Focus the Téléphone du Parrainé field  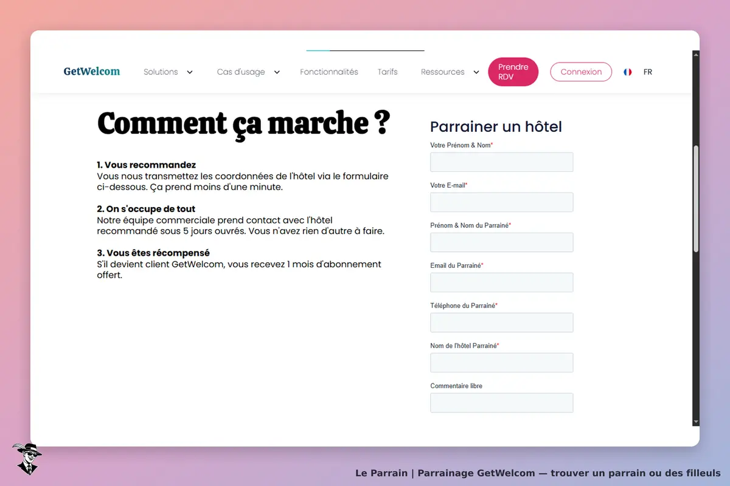coord(502,323)
